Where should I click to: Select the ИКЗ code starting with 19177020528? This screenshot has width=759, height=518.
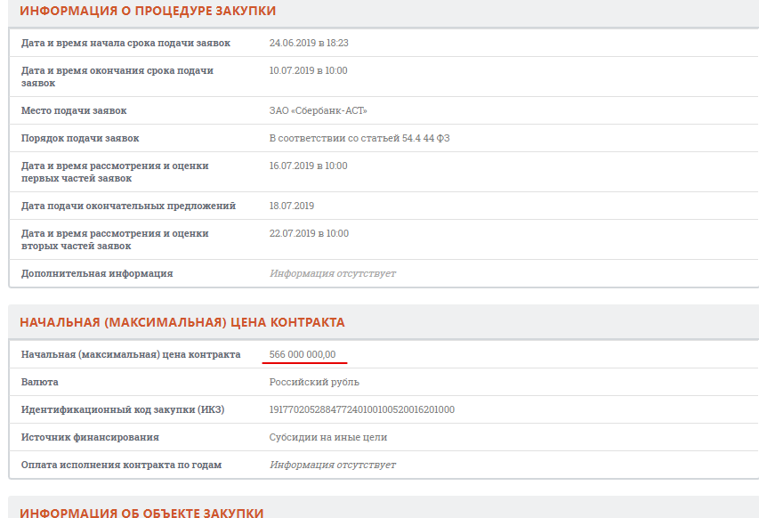[x=362, y=410]
